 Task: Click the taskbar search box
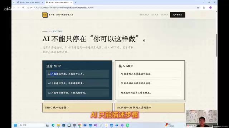click(x=31, y=125)
